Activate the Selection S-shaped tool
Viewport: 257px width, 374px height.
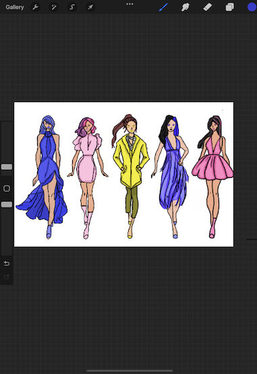pyautogui.click(x=72, y=7)
